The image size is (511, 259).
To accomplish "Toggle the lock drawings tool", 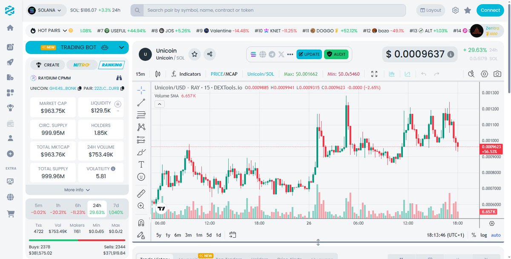I will click(141, 235).
